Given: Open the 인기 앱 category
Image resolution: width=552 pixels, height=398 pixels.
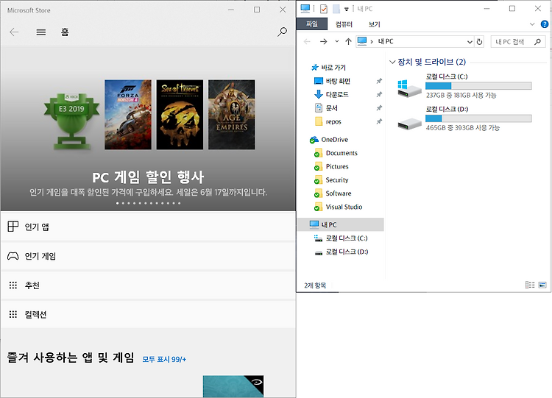Looking at the screenshot, I should pyautogui.click(x=148, y=227).
